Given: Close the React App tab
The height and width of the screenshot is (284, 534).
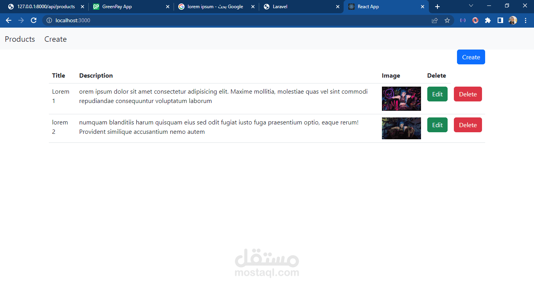Looking at the screenshot, I should tap(423, 7).
